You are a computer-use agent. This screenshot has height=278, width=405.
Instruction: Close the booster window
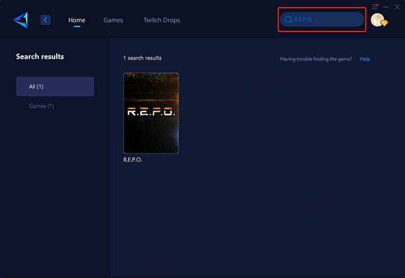coord(397,7)
